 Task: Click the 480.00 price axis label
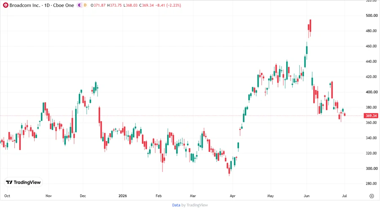coord(372,31)
